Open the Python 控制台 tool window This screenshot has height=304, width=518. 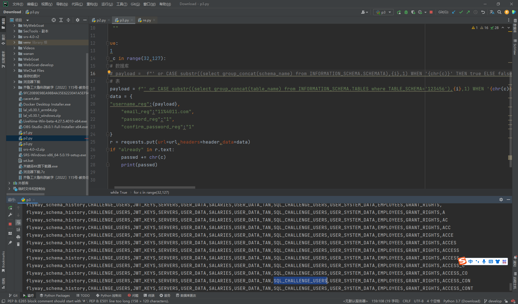(109, 296)
